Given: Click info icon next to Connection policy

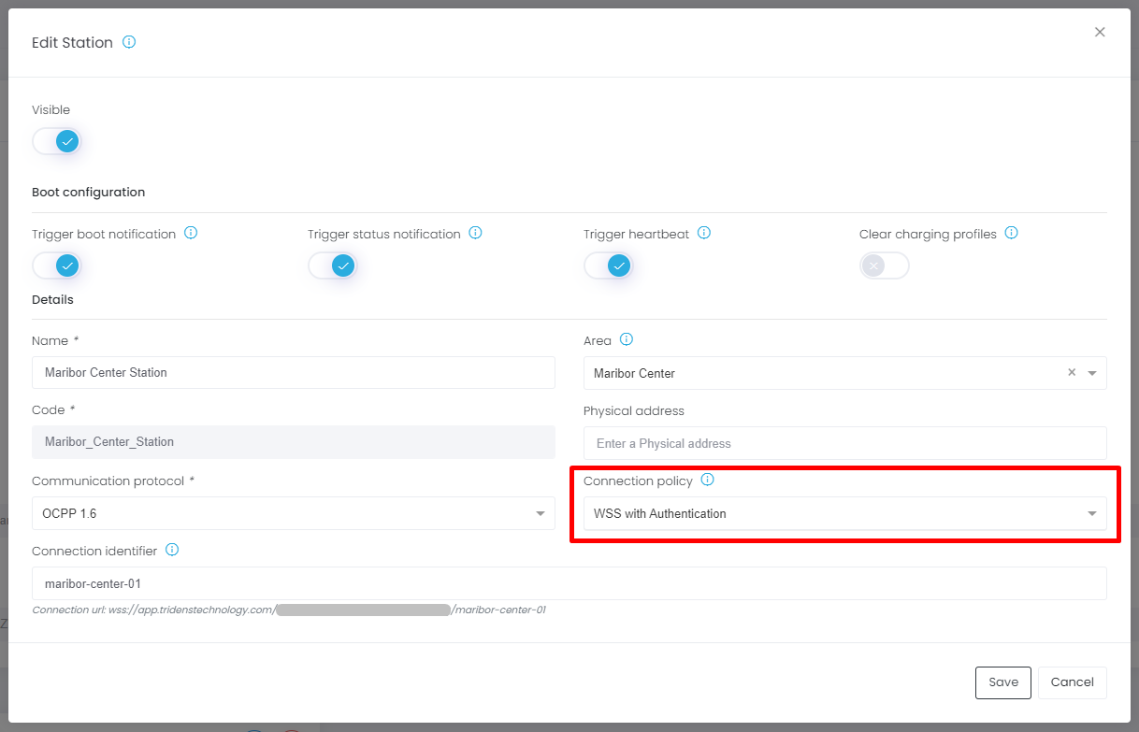Looking at the screenshot, I should (707, 480).
